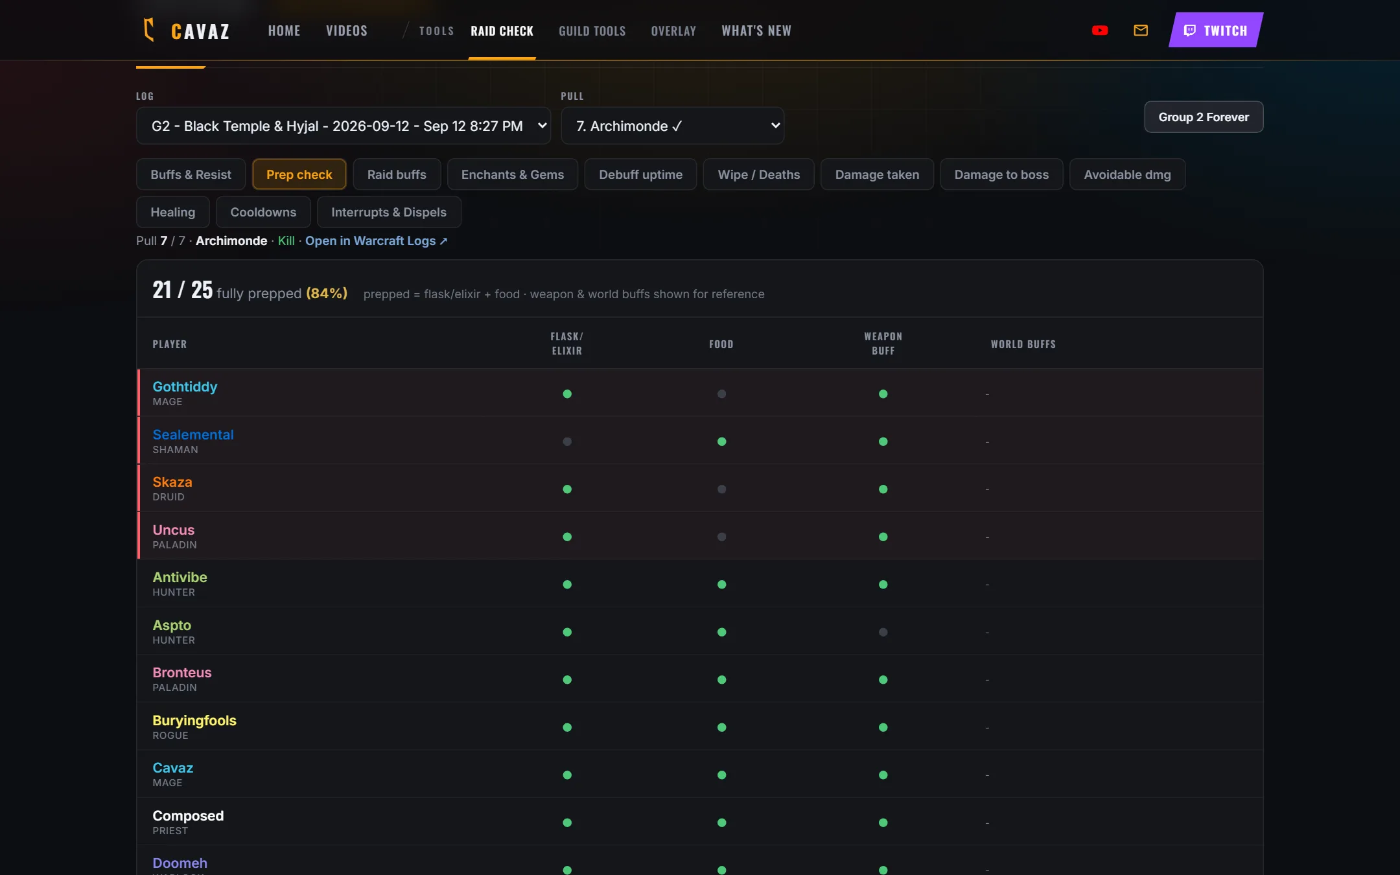The width and height of the screenshot is (1400, 875).
Task: Open in Warcraft Logs link
Action: tap(377, 240)
